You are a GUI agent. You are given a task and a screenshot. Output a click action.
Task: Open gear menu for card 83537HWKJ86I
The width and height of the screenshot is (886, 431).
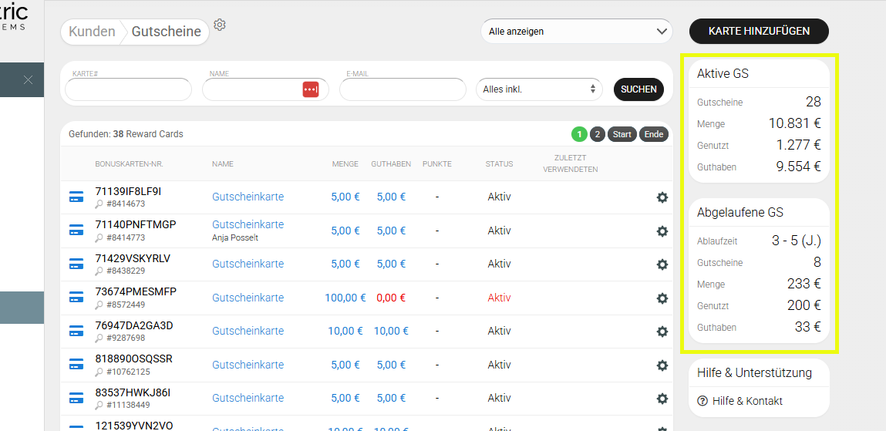[662, 399]
